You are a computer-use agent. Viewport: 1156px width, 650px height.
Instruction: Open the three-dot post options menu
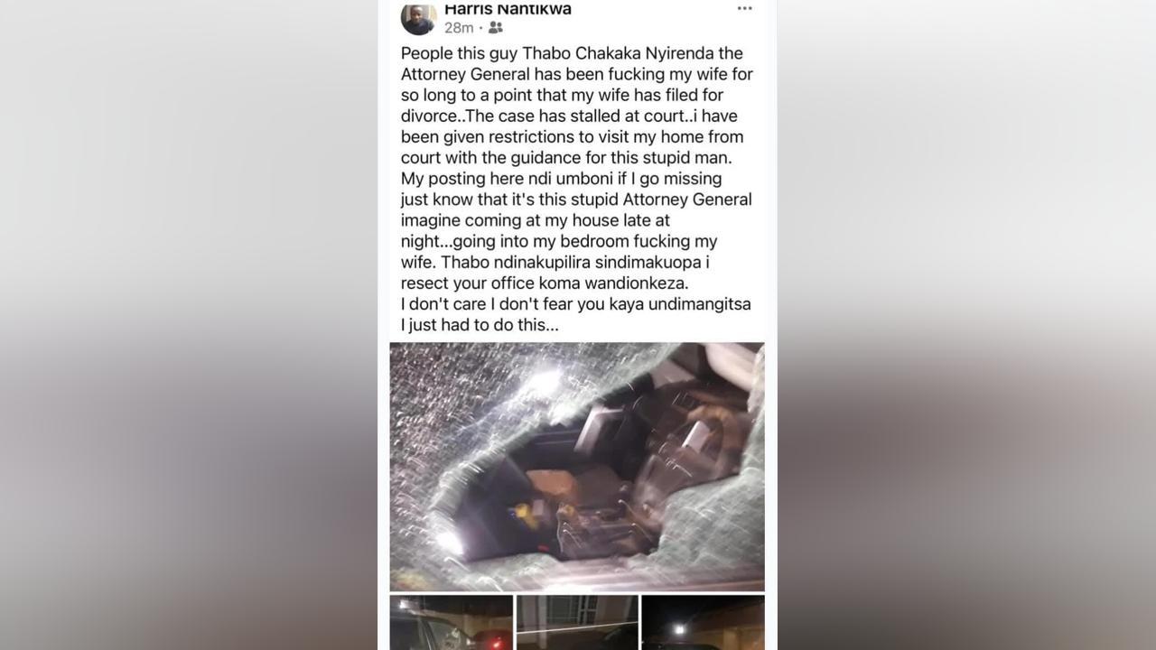[744, 8]
